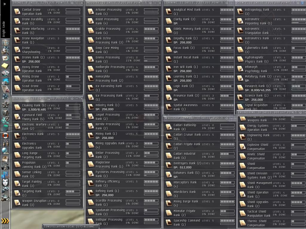Image resolution: width=306 pixels, height=229 pixels.
Task: Open the Market chart icon in sidebar
Action: [5, 81]
